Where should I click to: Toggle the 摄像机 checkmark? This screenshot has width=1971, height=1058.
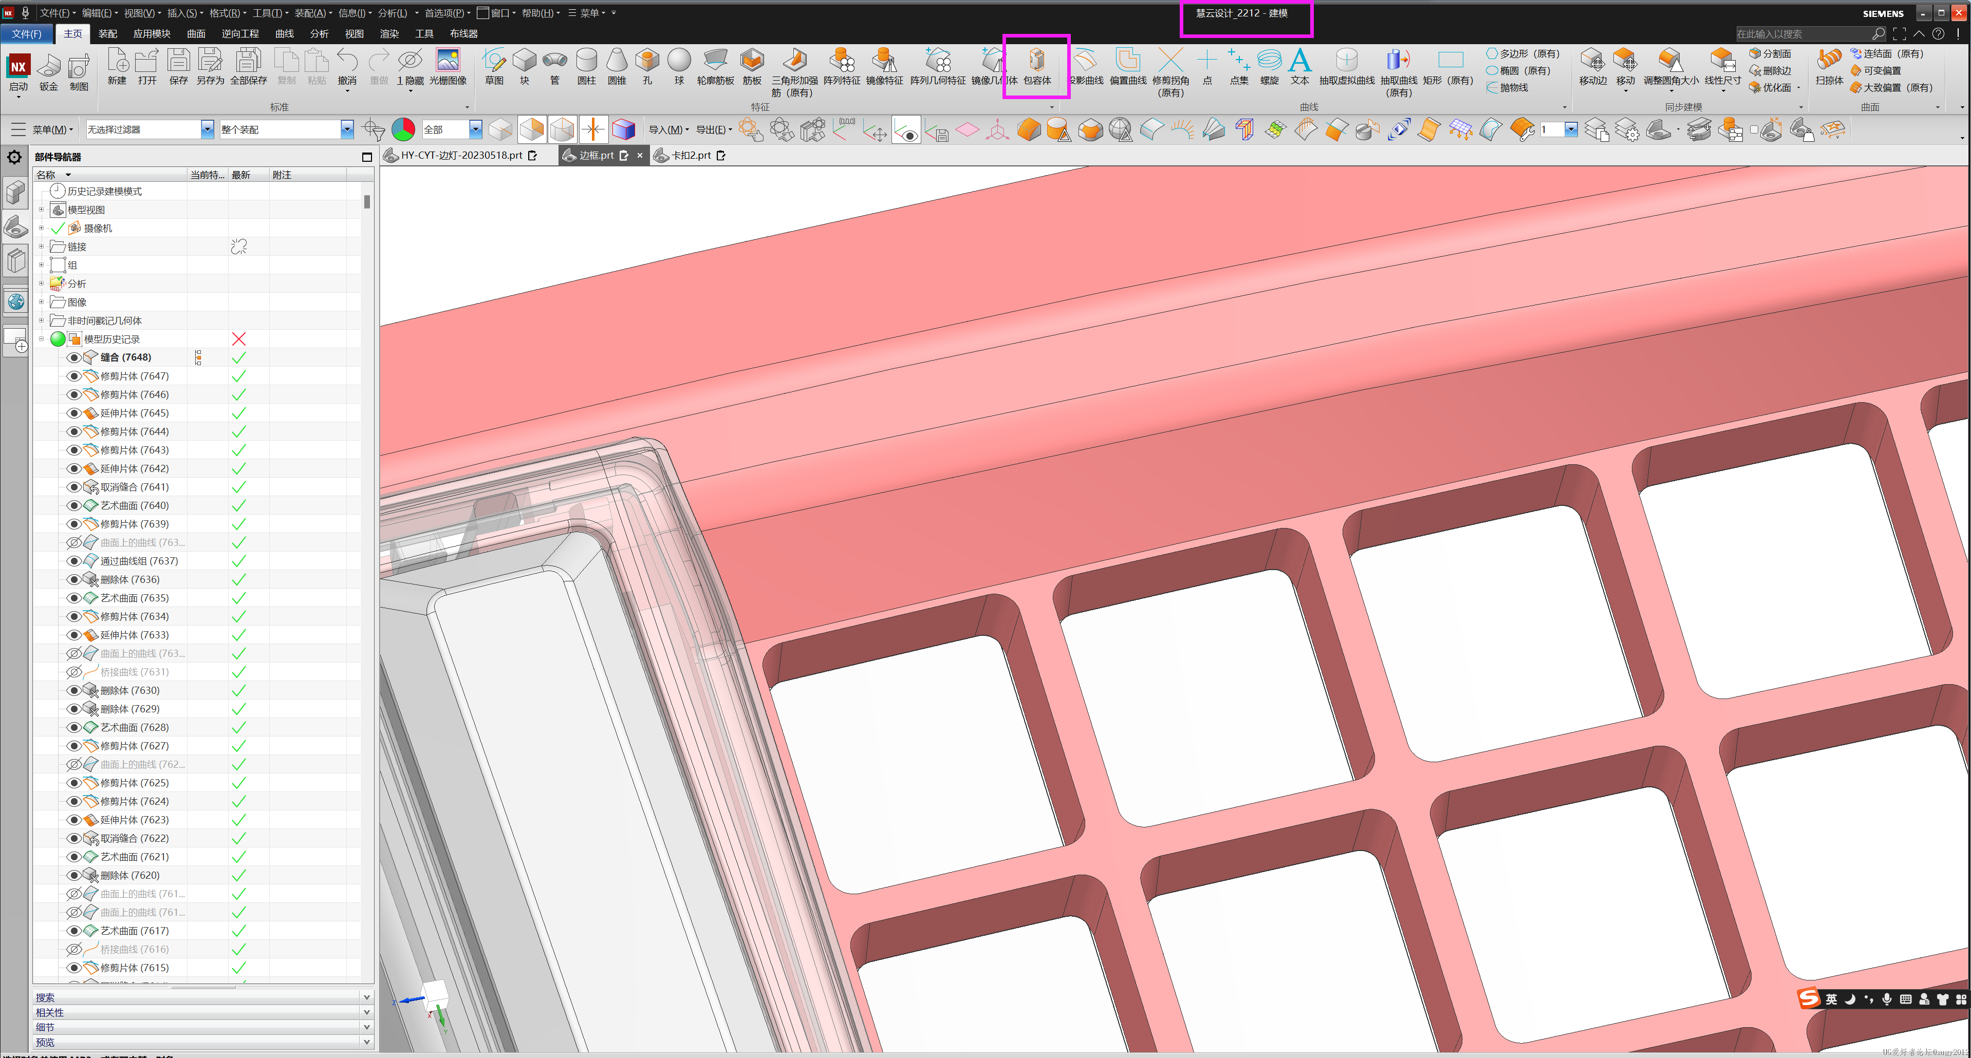[58, 228]
